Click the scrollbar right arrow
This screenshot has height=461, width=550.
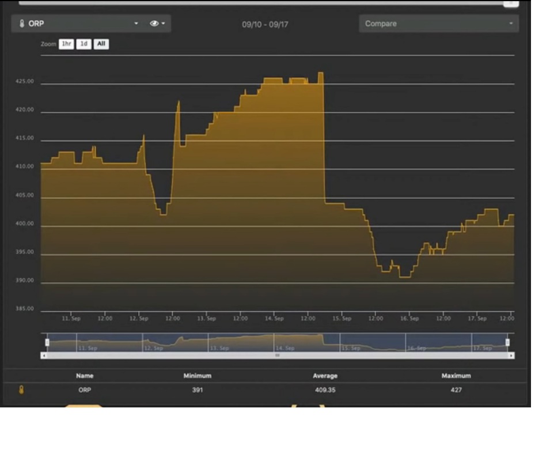511,356
